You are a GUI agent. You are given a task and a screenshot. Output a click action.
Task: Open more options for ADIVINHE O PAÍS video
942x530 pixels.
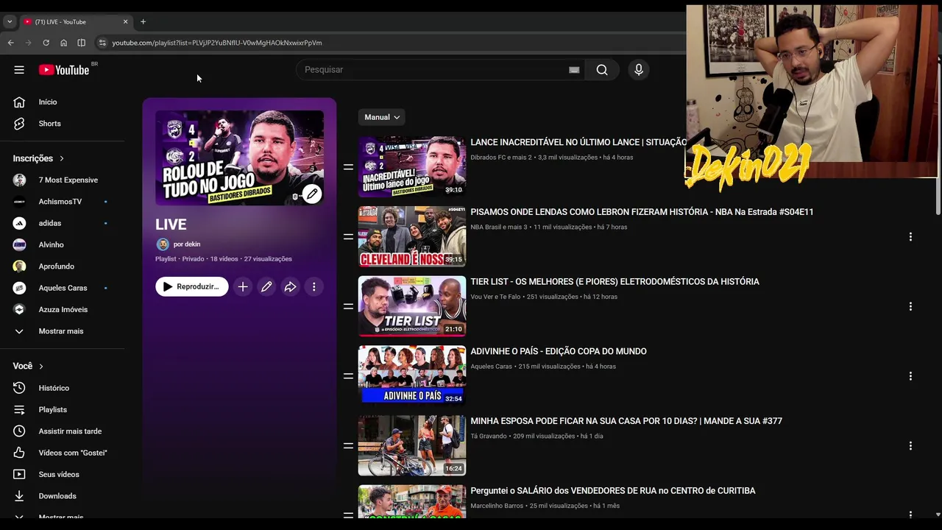coord(910,376)
